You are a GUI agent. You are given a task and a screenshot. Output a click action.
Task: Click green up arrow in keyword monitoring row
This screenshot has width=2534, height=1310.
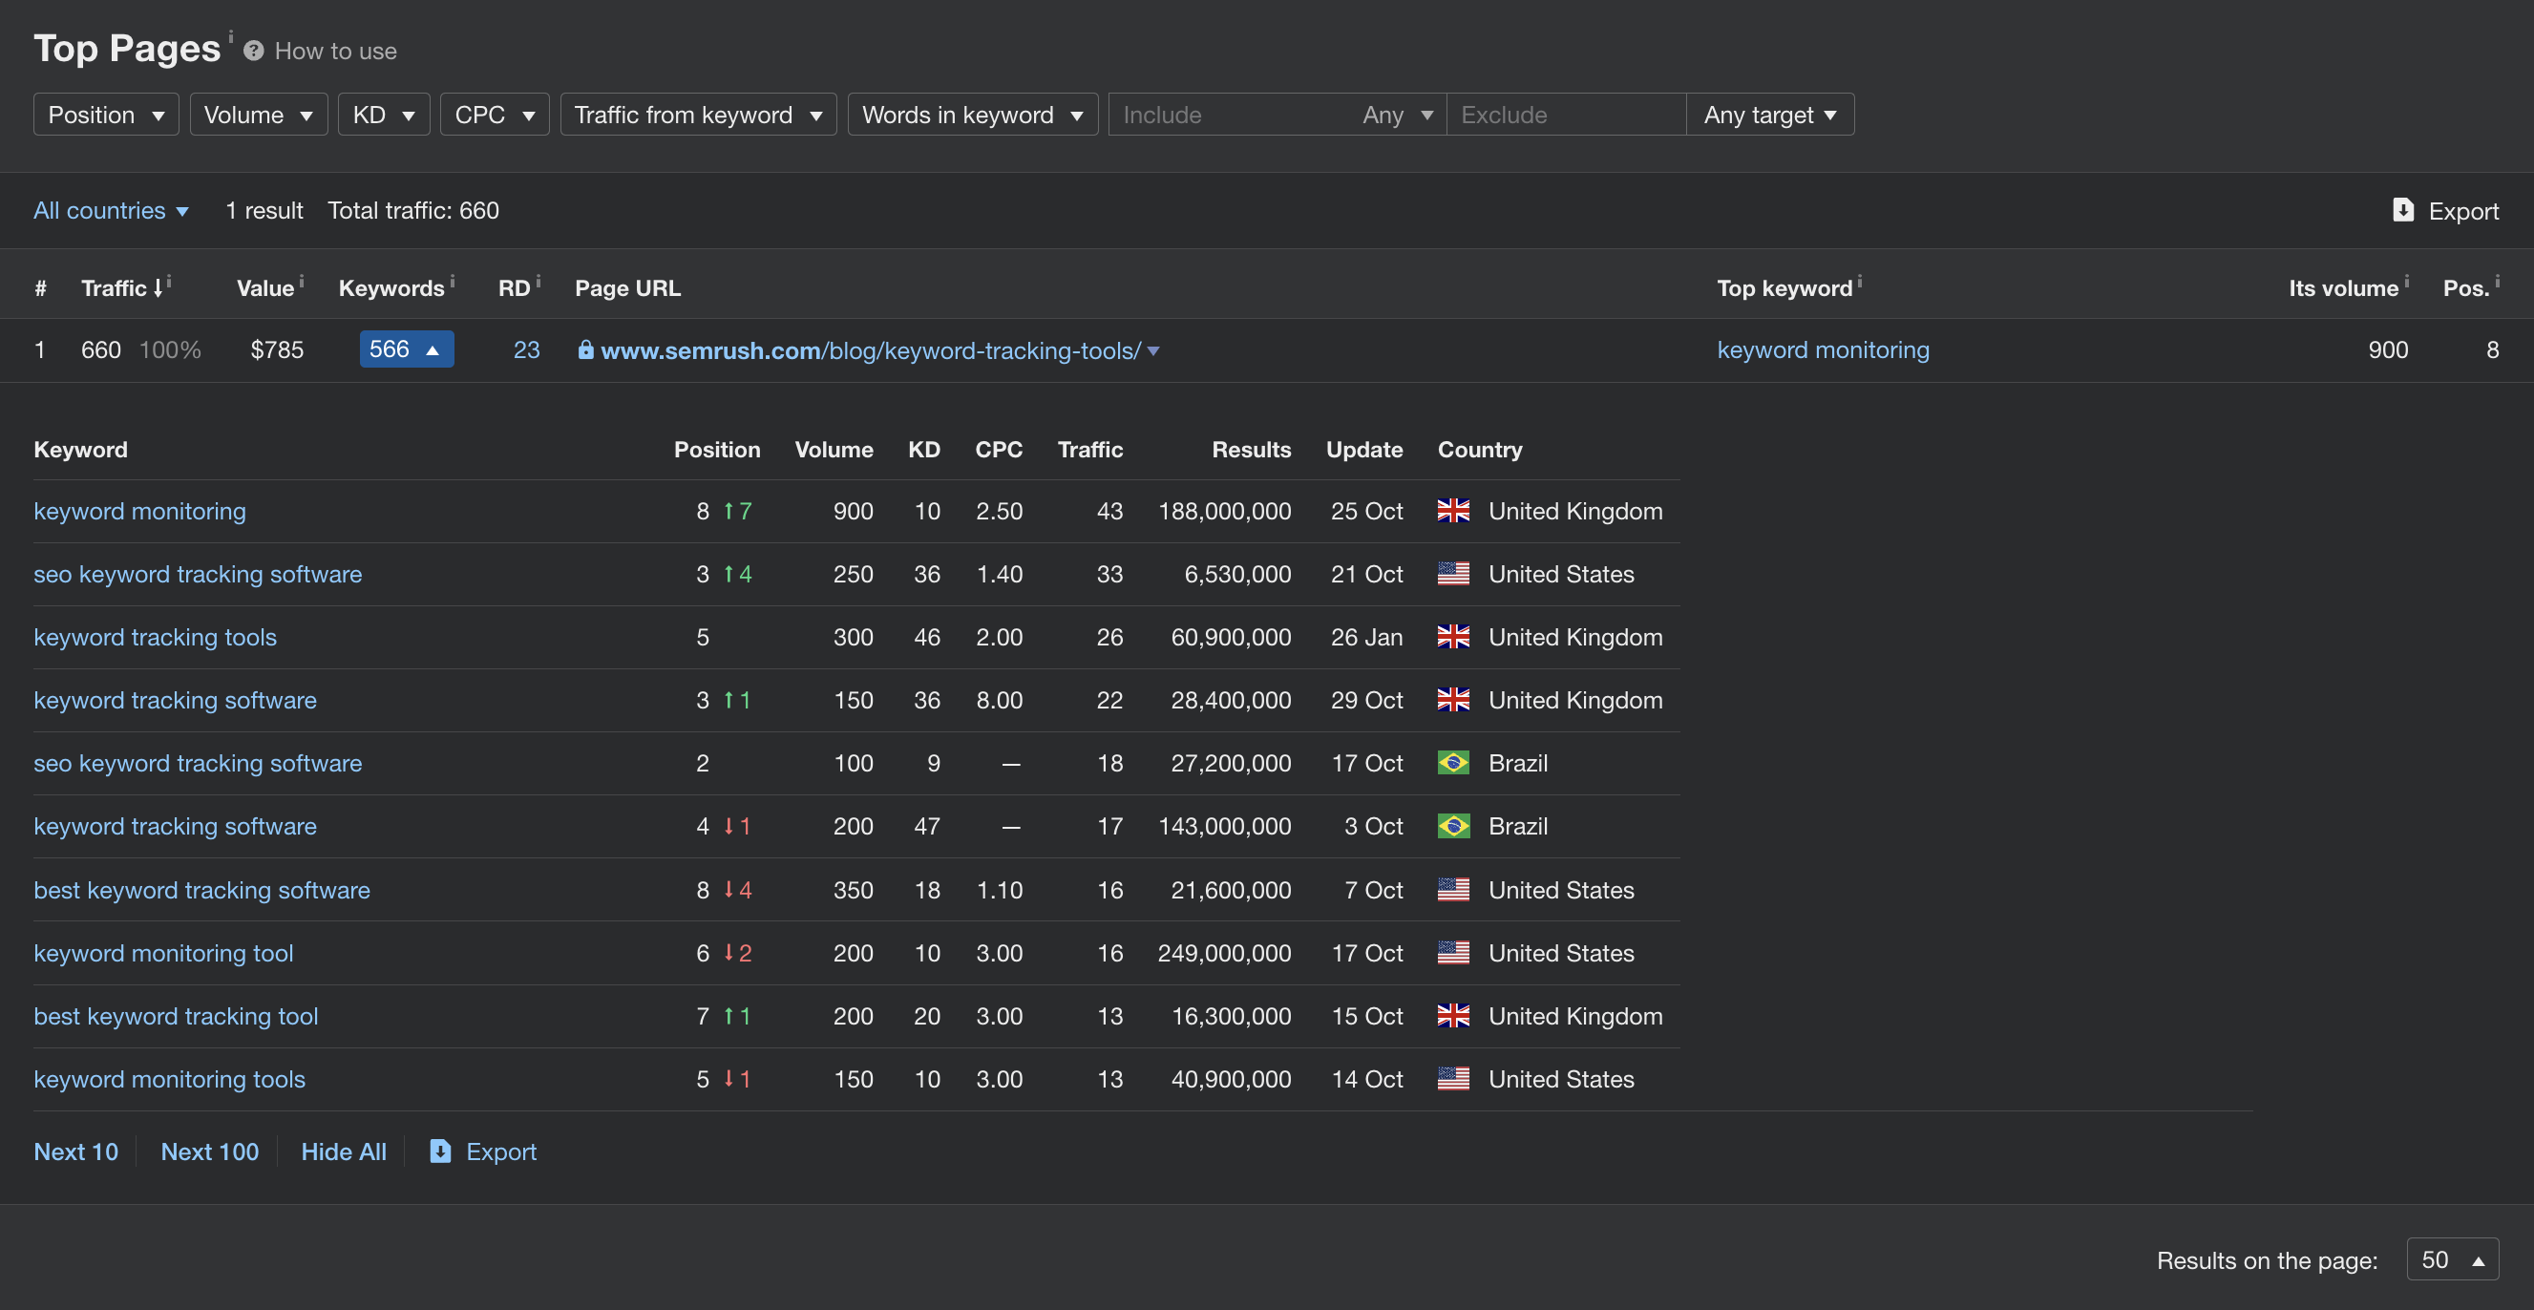pyautogui.click(x=729, y=511)
